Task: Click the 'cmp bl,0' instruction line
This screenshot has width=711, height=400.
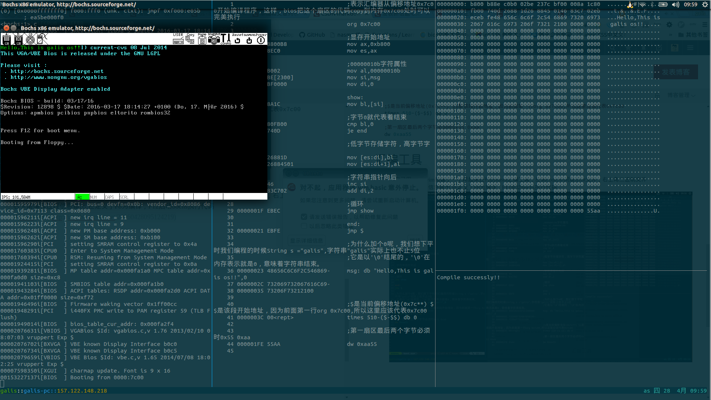Action: click(360, 124)
